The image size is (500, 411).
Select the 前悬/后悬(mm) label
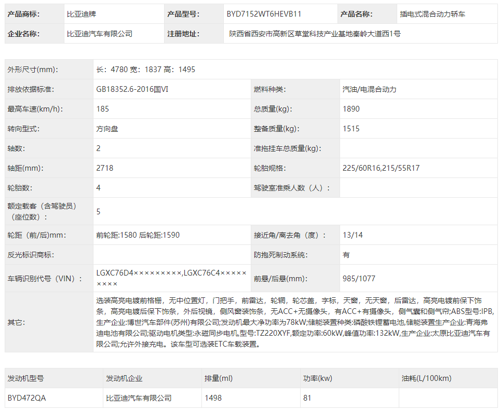click(x=280, y=279)
